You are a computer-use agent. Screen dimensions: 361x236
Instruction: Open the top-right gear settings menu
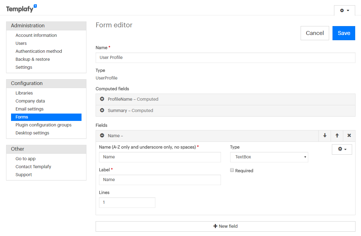pyautogui.click(x=344, y=10)
